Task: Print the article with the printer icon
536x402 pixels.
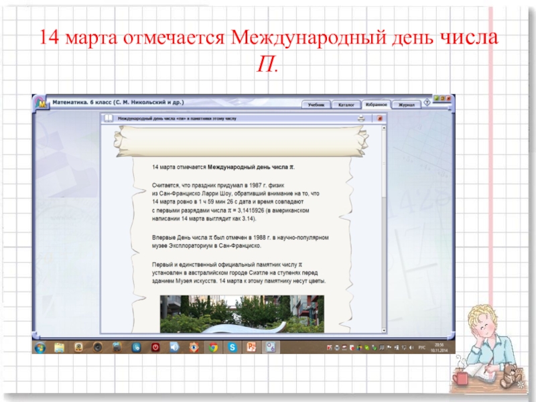Action: pyautogui.click(x=361, y=118)
